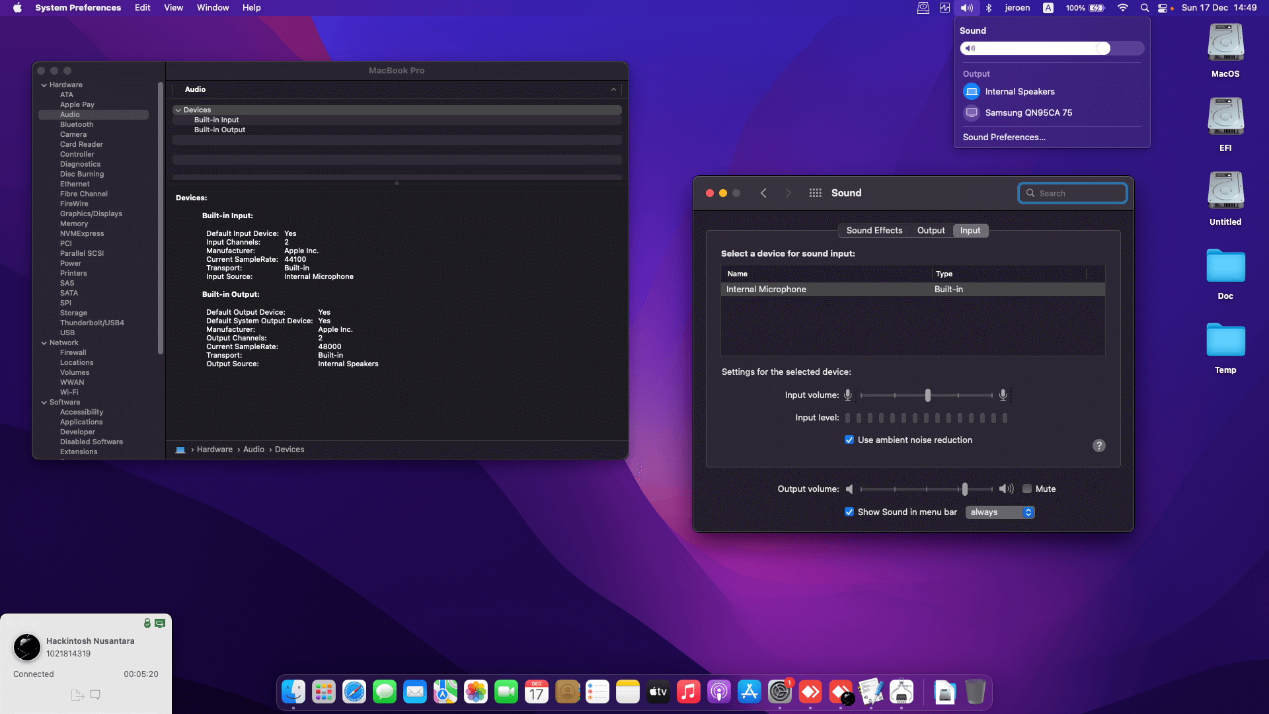
Task: Click the Input volume slider knob
Action: click(928, 395)
